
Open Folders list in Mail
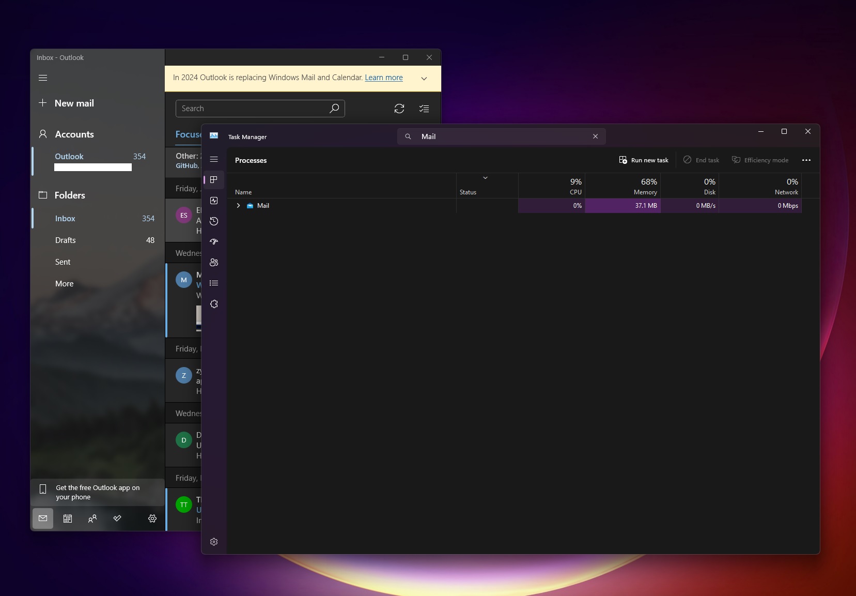click(x=70, y=195)
